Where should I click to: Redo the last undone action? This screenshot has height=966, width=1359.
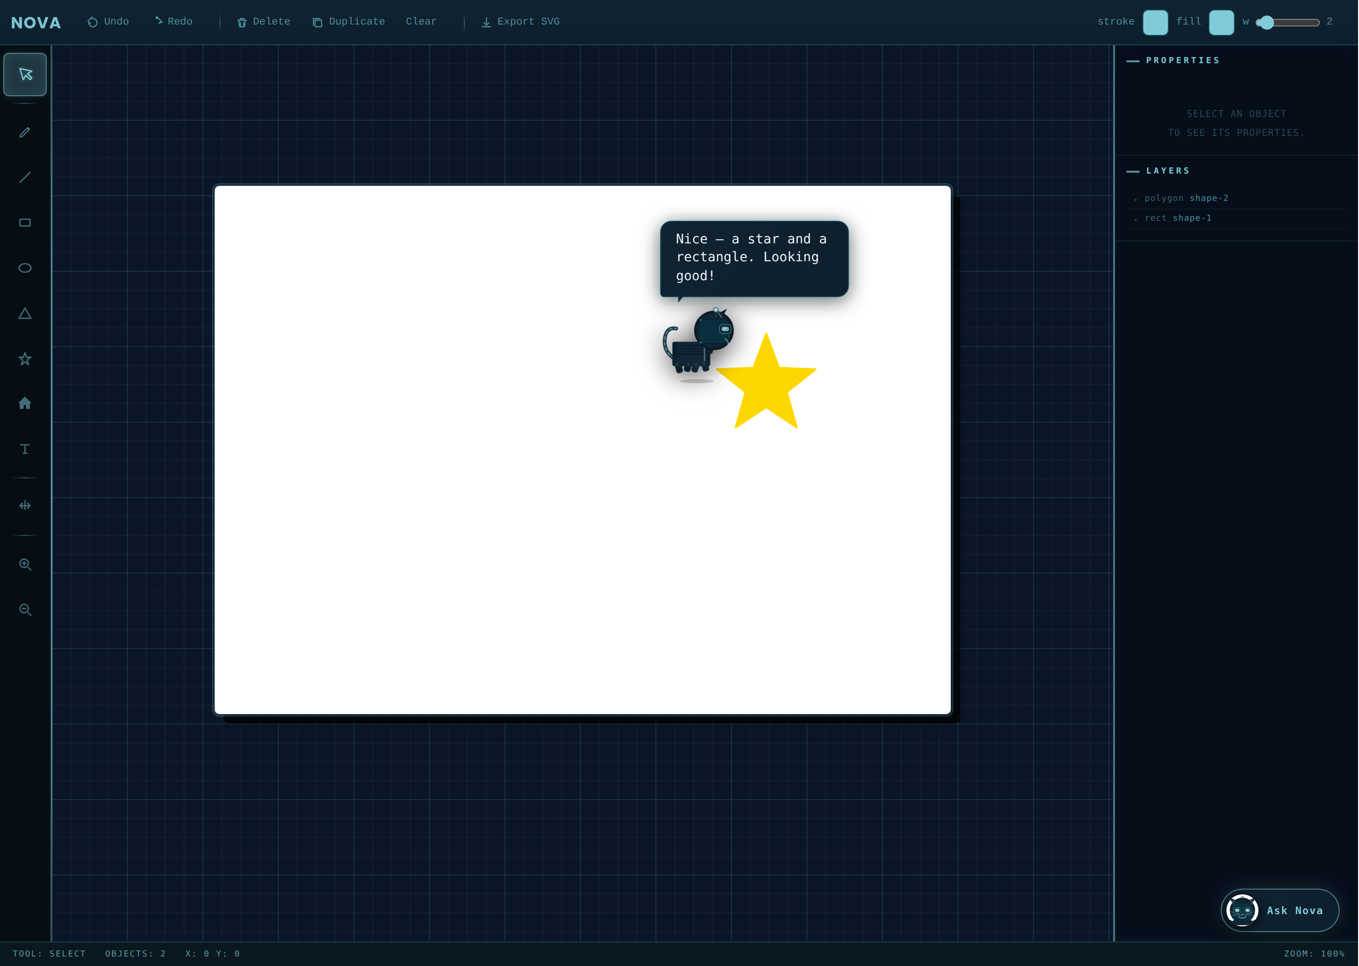pyautogui.click(x=173, y=21)
